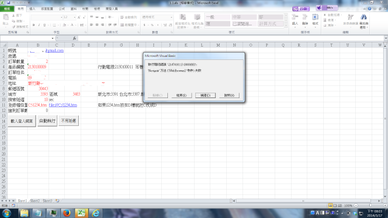Viewport: 388px width, 218px height.
Task: Click the Format Painter (複製格式) brush
Action: click(14, 27)
